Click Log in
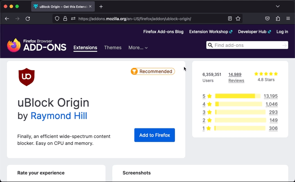 point(282,31)
